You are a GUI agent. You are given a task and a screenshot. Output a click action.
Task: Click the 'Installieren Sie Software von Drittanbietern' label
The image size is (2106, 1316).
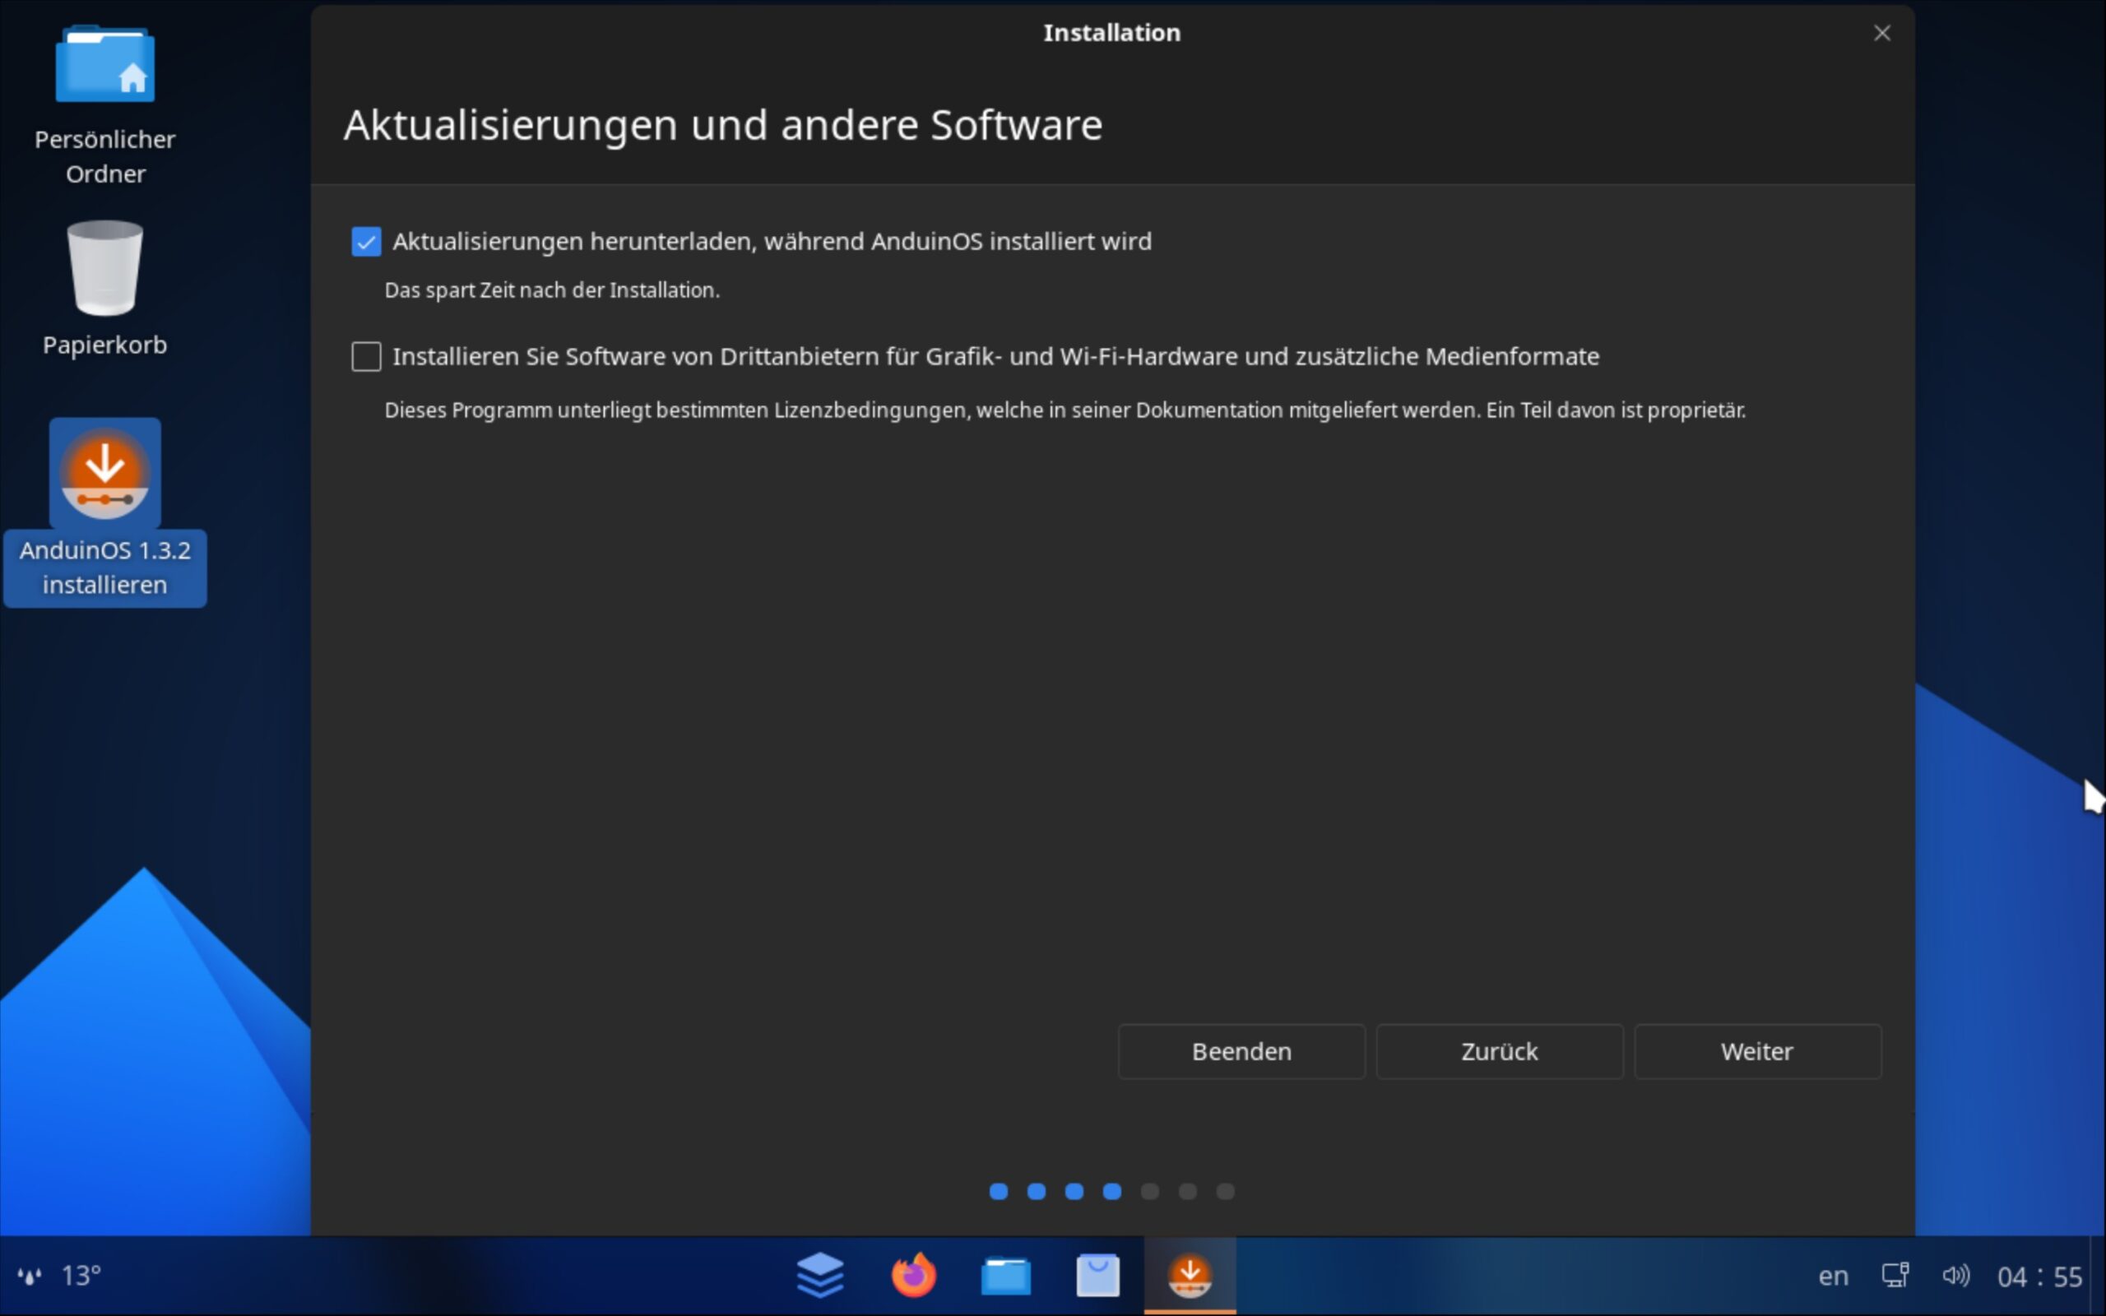995,356
